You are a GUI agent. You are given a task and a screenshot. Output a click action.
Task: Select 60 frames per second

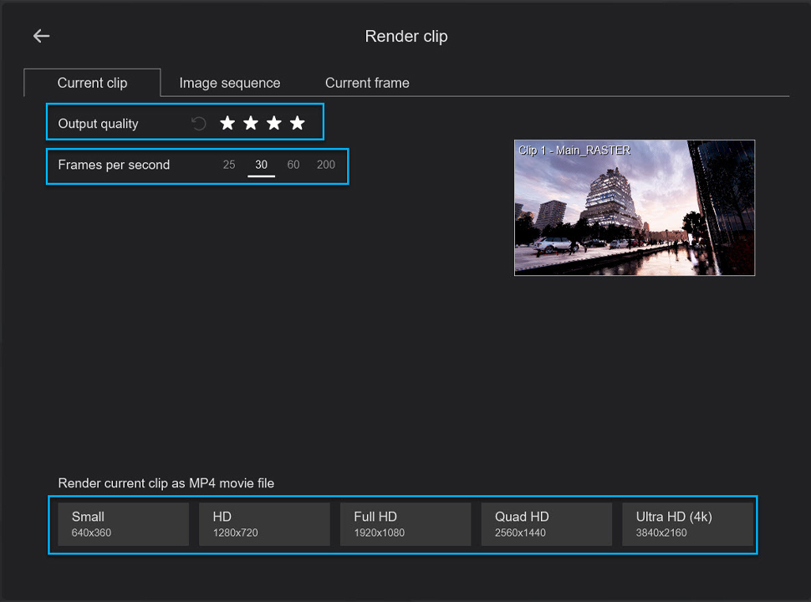[293, 165]
